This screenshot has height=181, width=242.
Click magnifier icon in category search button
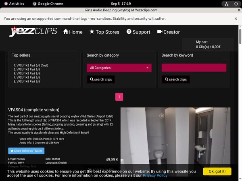92,80
